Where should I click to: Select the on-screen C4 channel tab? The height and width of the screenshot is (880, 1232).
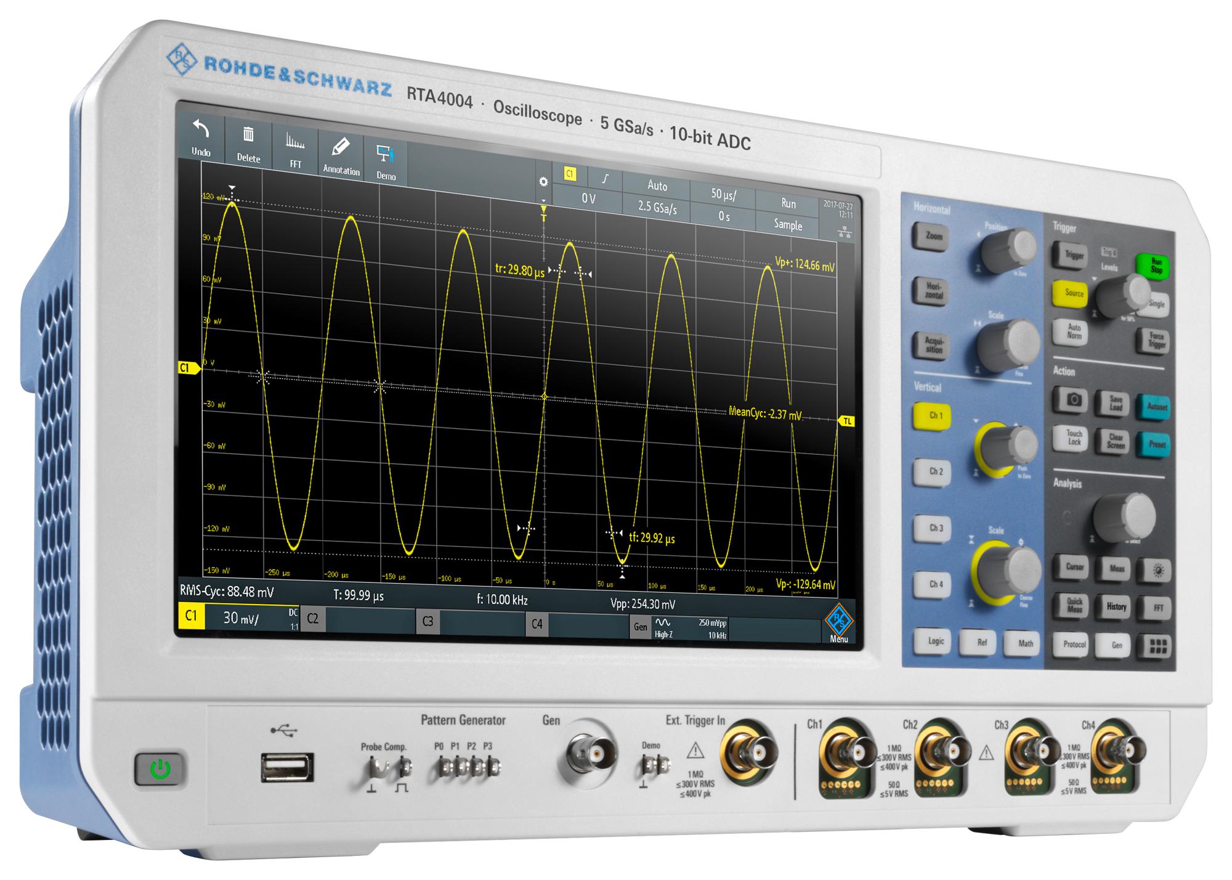point(537,624)
